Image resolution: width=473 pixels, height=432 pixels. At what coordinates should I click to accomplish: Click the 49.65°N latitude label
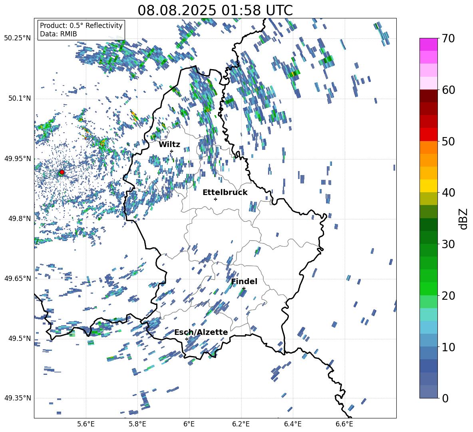point(18,278)
